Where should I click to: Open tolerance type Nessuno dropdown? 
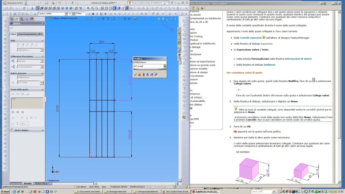tap(42, 61)
